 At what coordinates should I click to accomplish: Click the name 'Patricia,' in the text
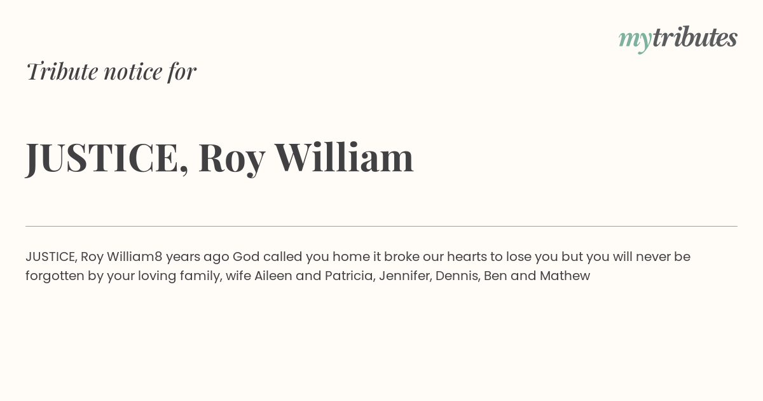point(350,276)
